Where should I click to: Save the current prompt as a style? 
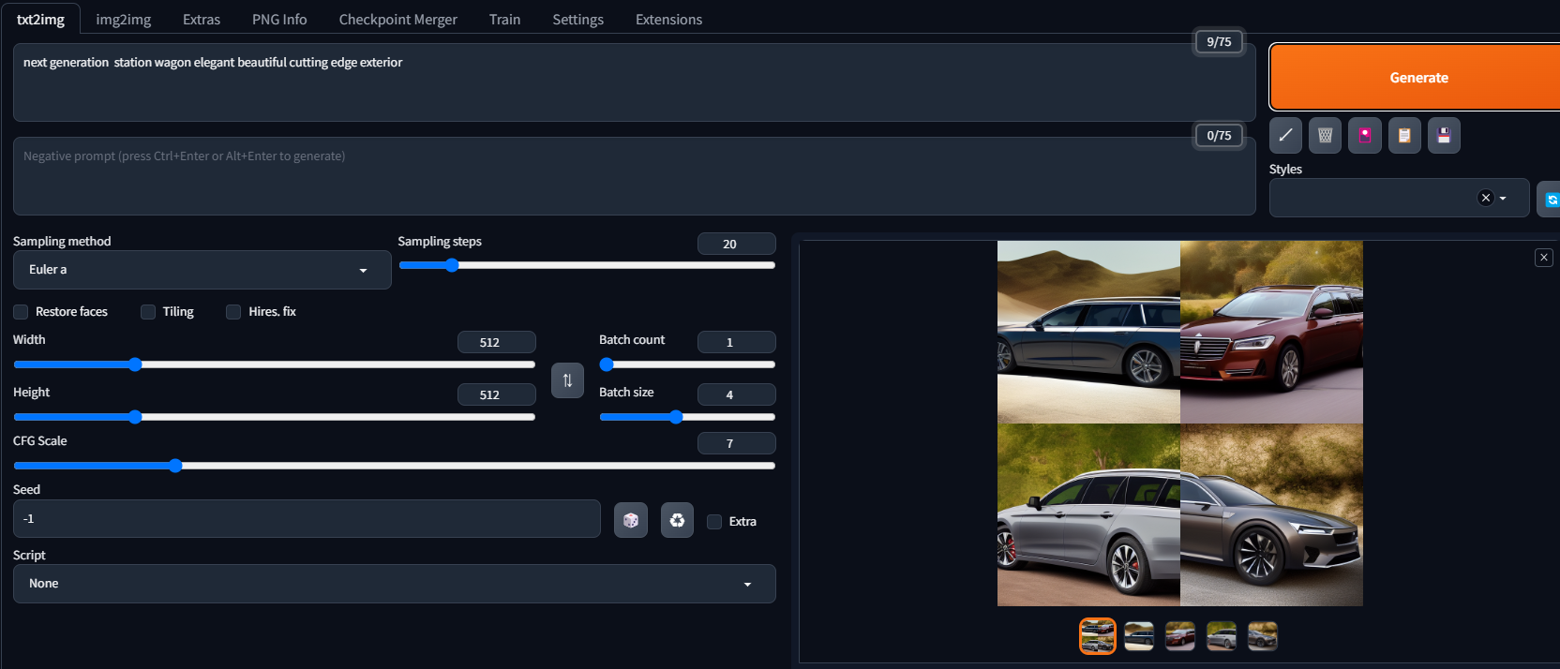pos(1444,135)
